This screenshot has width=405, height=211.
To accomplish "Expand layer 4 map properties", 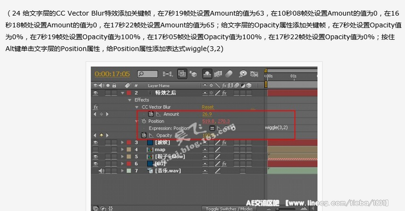I will 123,150.
